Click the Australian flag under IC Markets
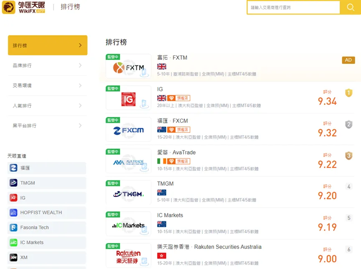The height and width of the screenshot is (269, 361). [x=162, y=224]
